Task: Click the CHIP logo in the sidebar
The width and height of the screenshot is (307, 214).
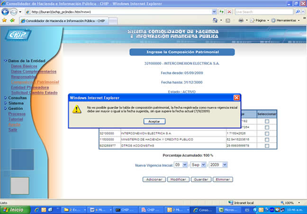Action: tap(18, 35)
